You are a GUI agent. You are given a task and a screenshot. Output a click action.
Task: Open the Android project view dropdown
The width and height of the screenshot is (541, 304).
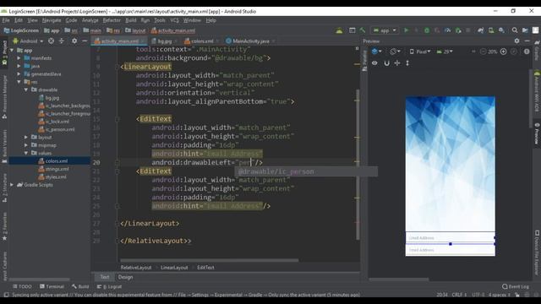pos(28,41)
